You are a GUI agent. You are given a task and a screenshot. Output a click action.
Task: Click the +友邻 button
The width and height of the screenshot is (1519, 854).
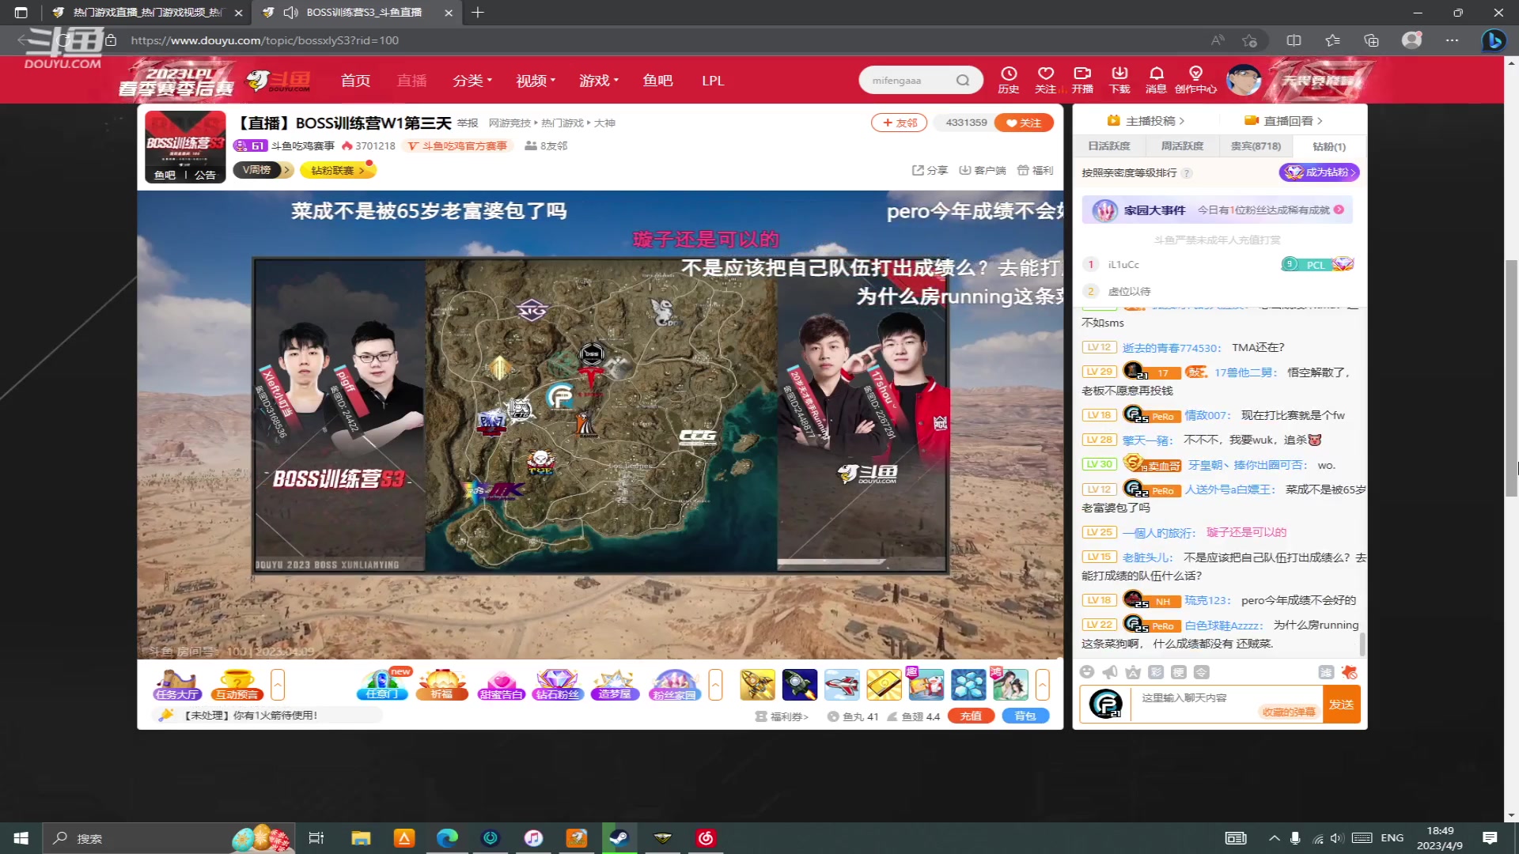900,123
